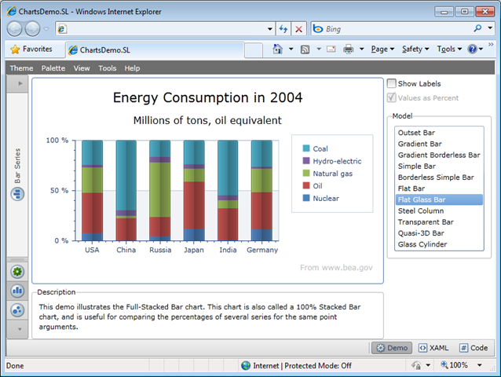Click the RSS feeds icon
501x377 pixels.
point(305,49)
